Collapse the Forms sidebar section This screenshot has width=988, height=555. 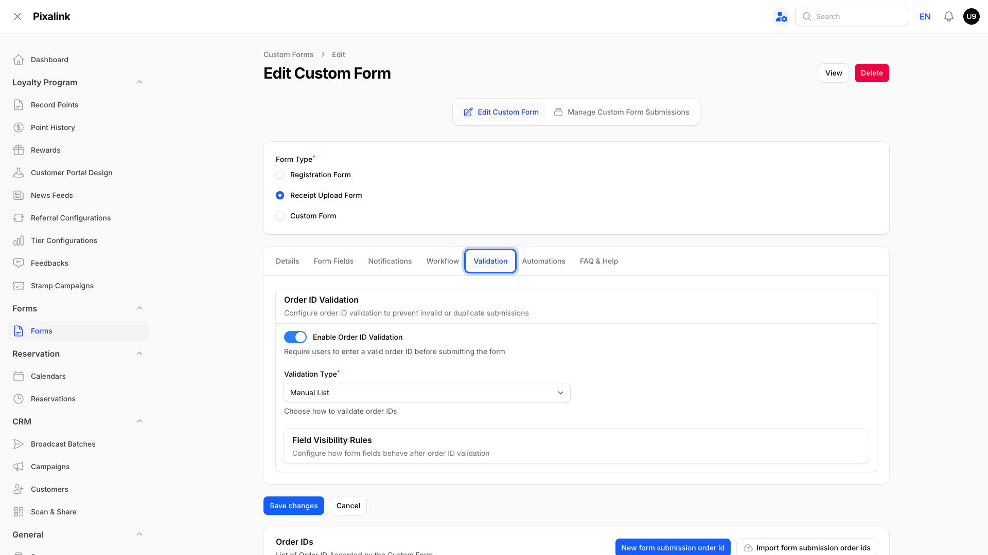pyautogui.click(x=139, y=308)
